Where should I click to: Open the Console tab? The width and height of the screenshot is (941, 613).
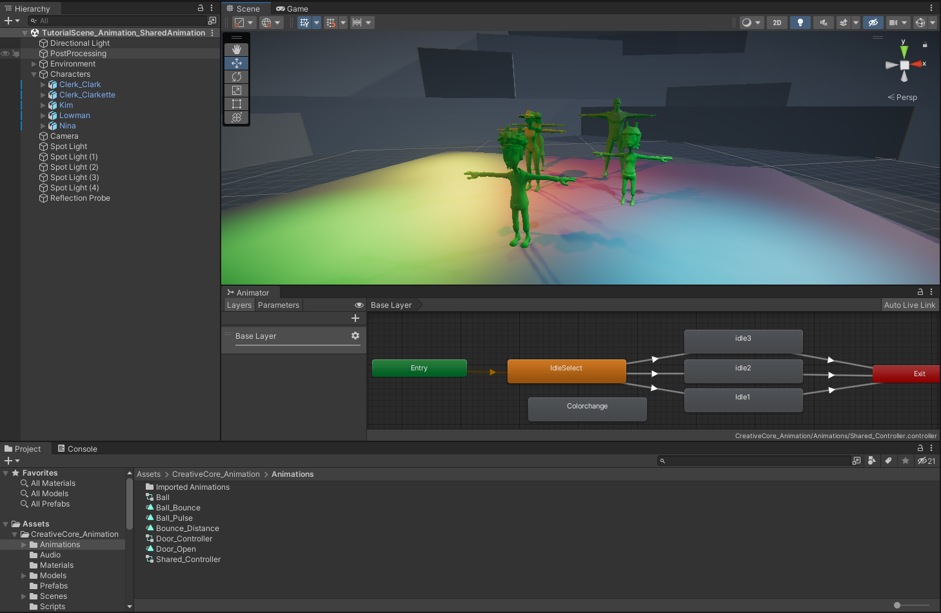77,449
